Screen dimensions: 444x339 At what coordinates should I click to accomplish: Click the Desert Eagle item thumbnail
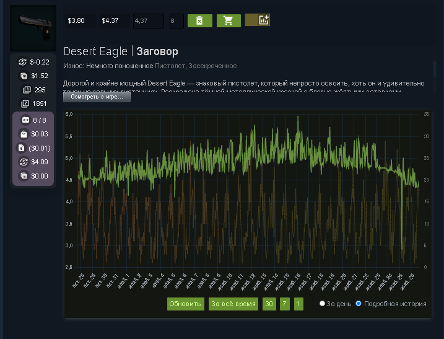click(x=33, y=28)
